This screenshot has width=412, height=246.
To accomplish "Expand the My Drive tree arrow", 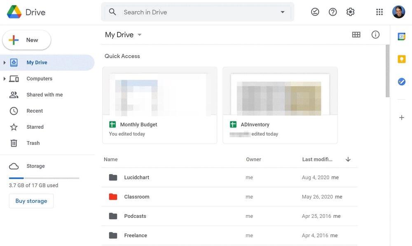I will point(4,63).
